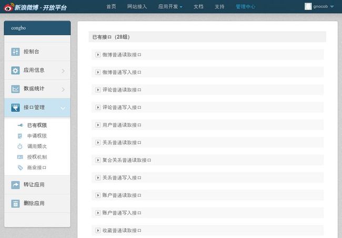Viewport: 342px width, 238px height.
Task: Expand the 评论普通写入接口 group
Action: [x=98, y=107]
